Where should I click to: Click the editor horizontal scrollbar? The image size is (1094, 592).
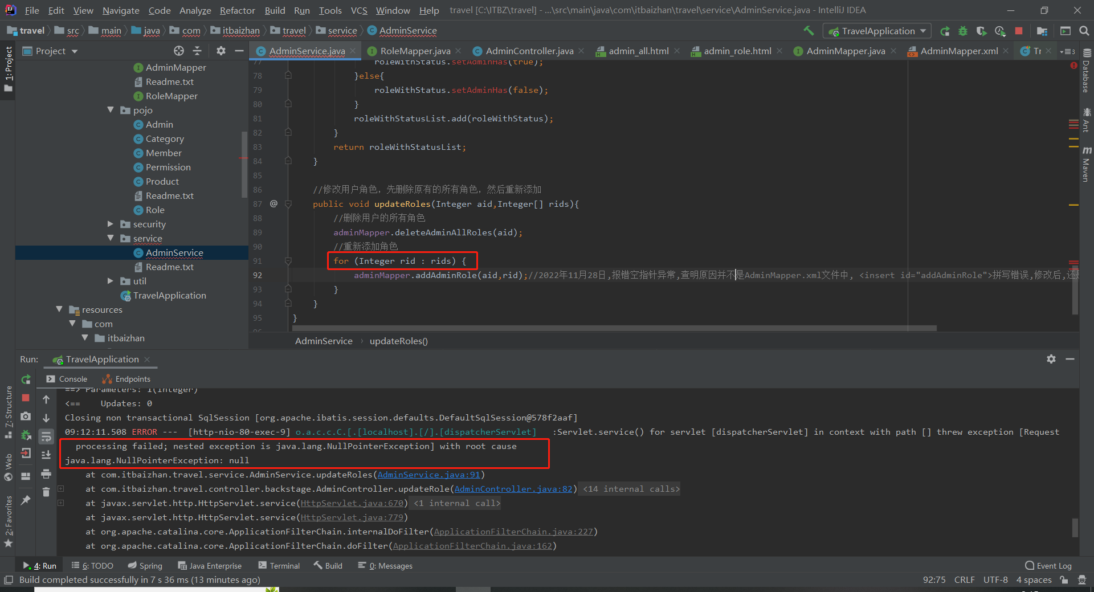point(614,328)
